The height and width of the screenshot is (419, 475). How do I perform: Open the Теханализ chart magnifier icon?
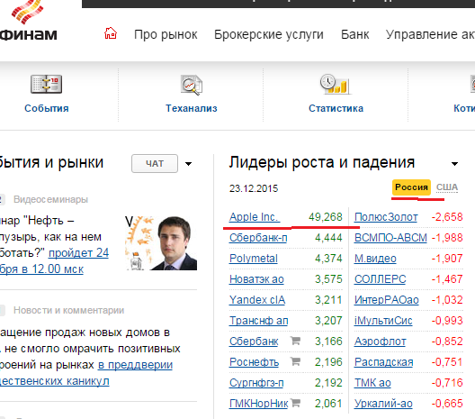[192, 85]
